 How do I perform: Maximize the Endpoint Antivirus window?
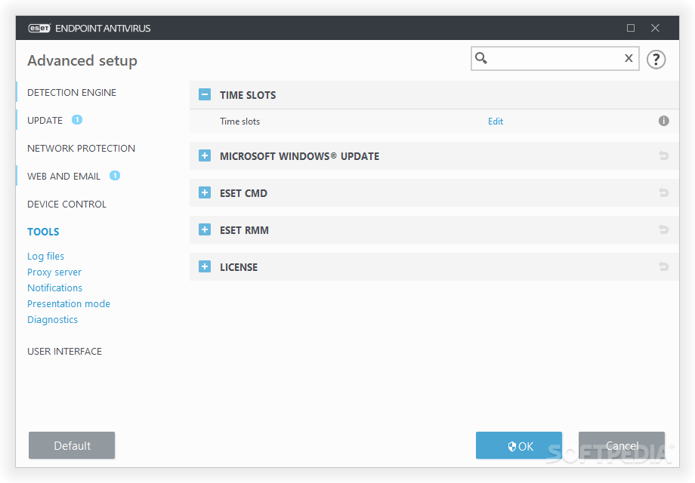[x=630, y=28]
